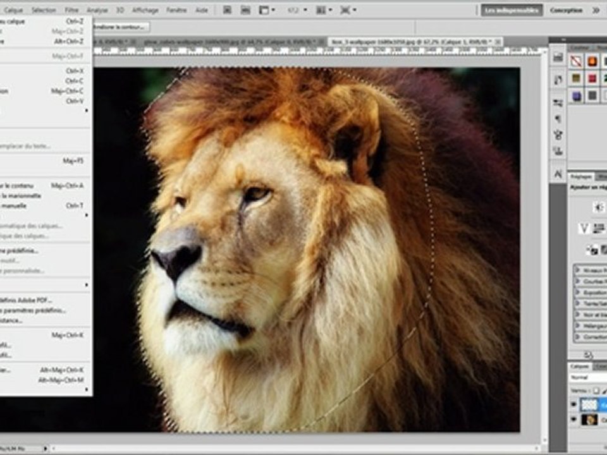The width and height of the screenshot is (607, 455).
Task: Apply the red style swatch in the styles grid
Action: pos(592,78)
